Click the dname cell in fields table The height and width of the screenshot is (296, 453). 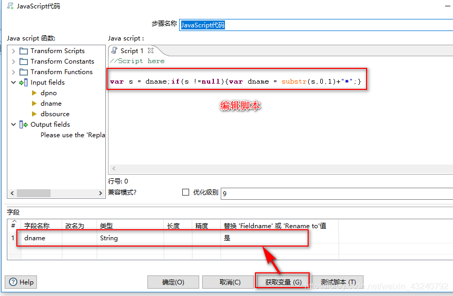point(42,238)
